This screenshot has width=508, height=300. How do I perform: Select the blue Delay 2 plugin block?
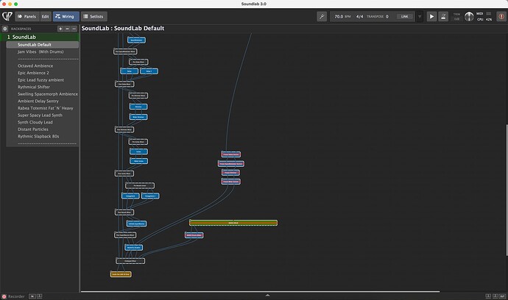(x=149, y=71)
